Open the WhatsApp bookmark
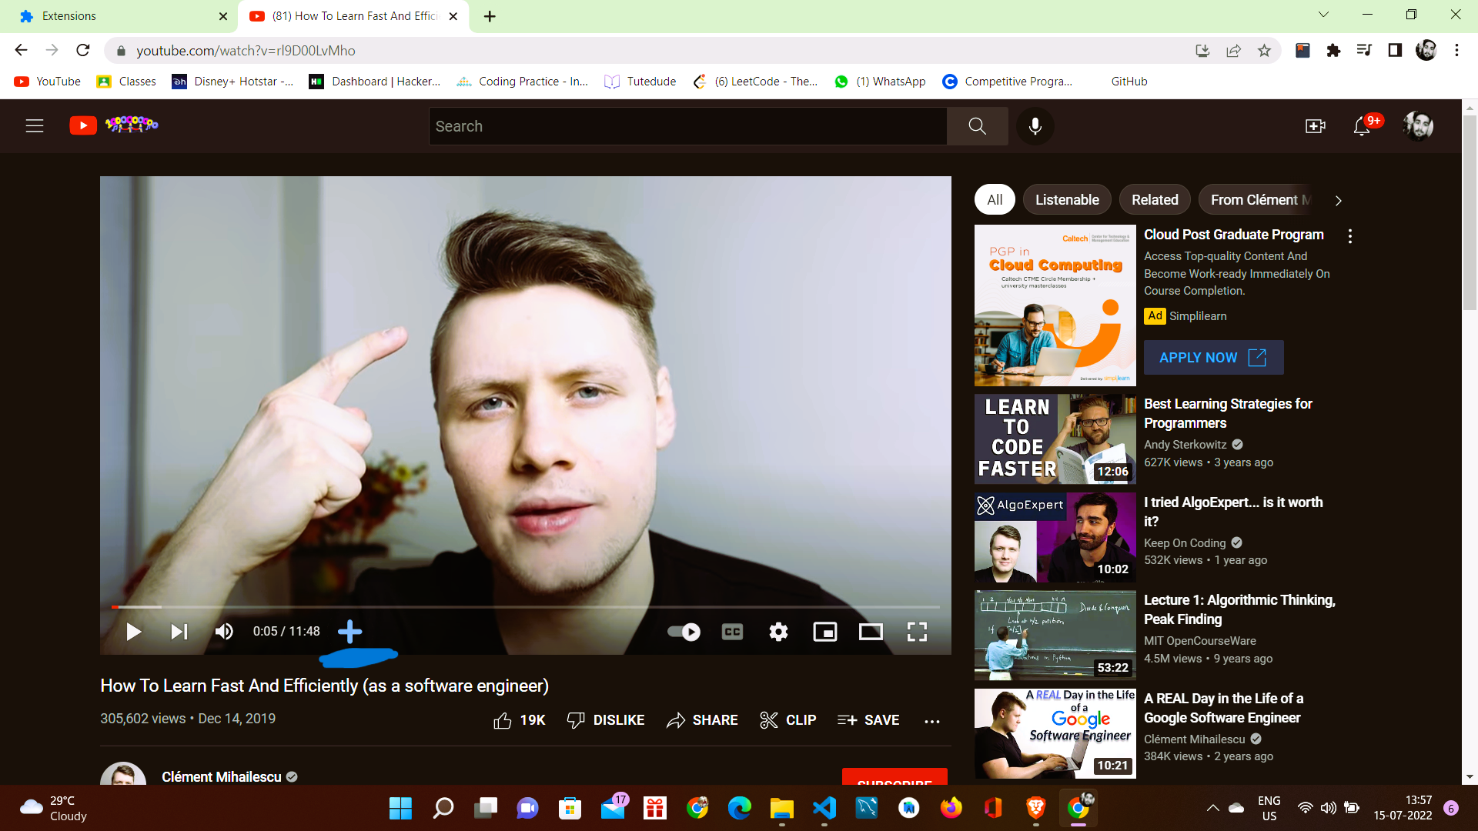The width and height of the screenshot is (1478, 831). (881, 82)
